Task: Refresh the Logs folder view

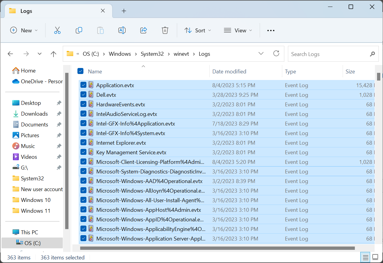Action: [276, 54]
